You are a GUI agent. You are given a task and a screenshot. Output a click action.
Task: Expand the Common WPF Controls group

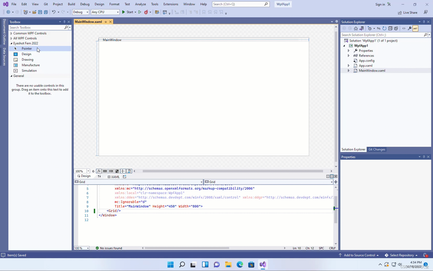tap(11, 33)
